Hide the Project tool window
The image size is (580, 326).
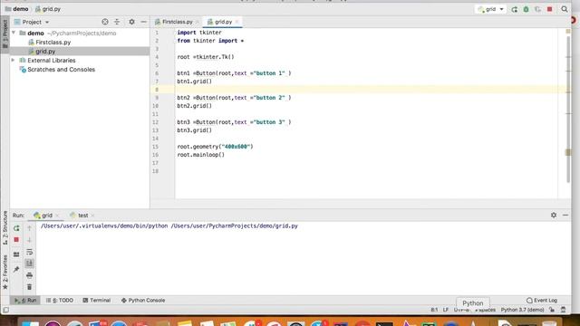click(x=143, y=22)
